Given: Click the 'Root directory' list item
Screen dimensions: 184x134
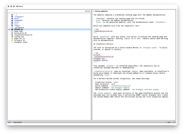Looking at the screenshot, I should pos(105,84).
